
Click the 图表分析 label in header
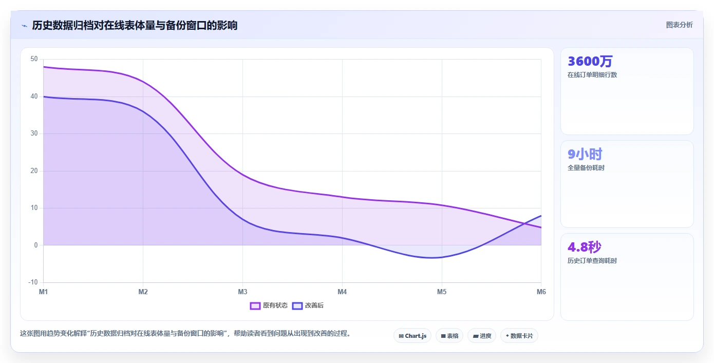tap(679, 25)
